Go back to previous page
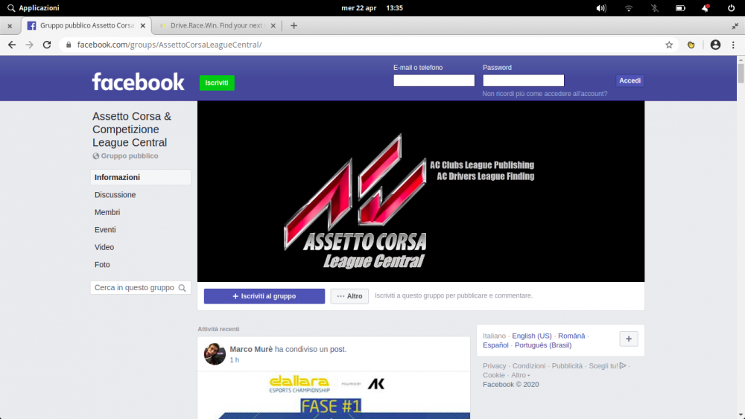745x419 pixels. tap(12, 45)
